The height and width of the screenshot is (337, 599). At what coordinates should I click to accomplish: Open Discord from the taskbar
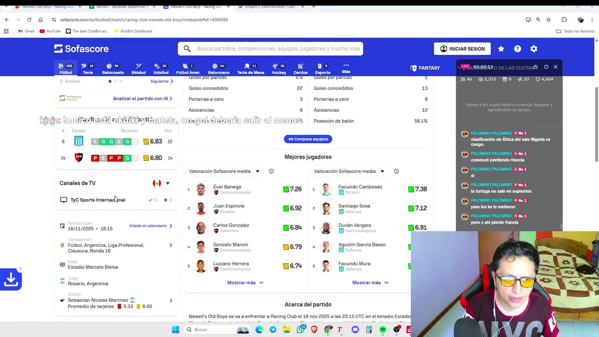pos(355,330)
